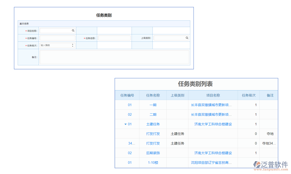Viewport: 291px width, 174px height.
Task: Click the 二期 task name link
Action: pyautogui.click(x=153, y=114)
